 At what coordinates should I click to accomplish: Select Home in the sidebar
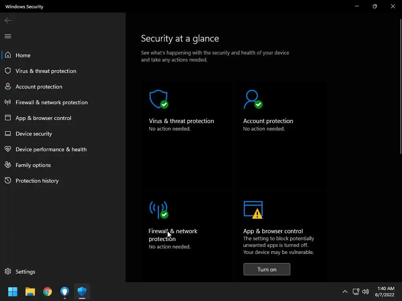[63, 55]
